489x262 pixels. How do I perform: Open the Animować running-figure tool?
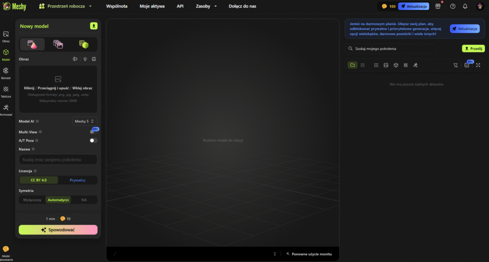6,109
